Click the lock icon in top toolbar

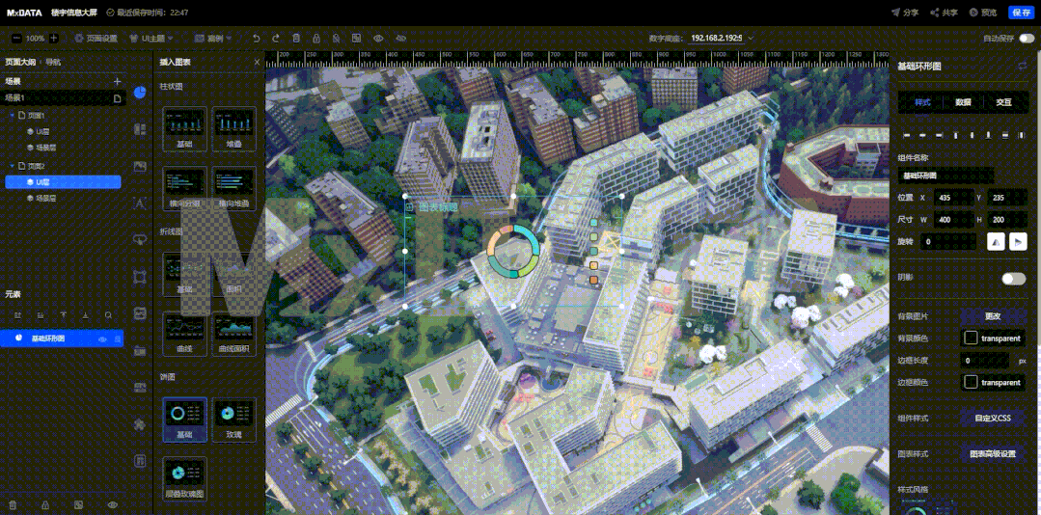(315, 39)
